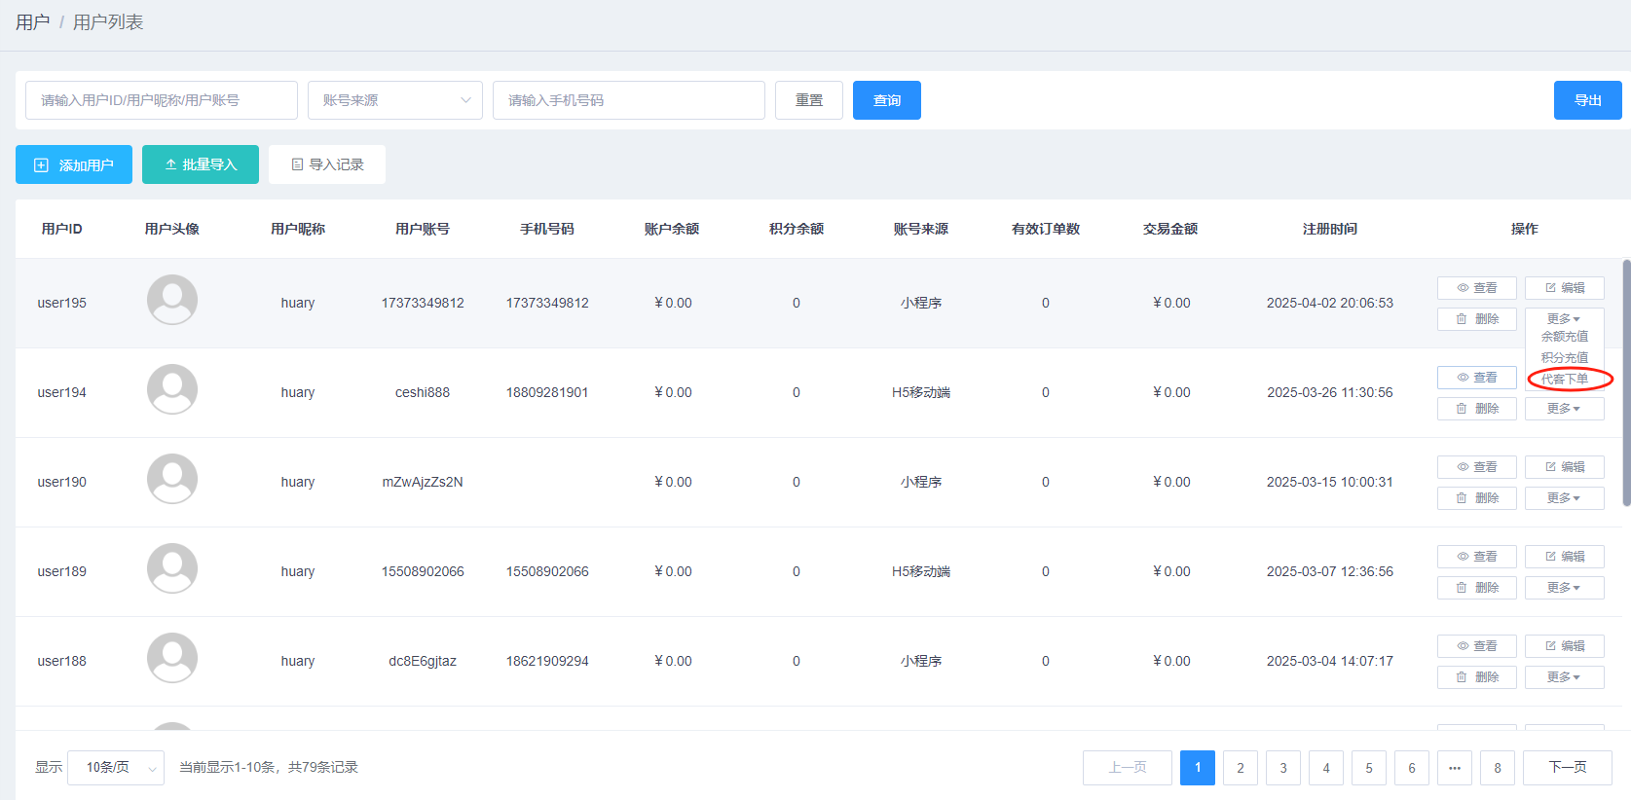
Task: Click user190 avatar thumbnail
Action: 172,479
